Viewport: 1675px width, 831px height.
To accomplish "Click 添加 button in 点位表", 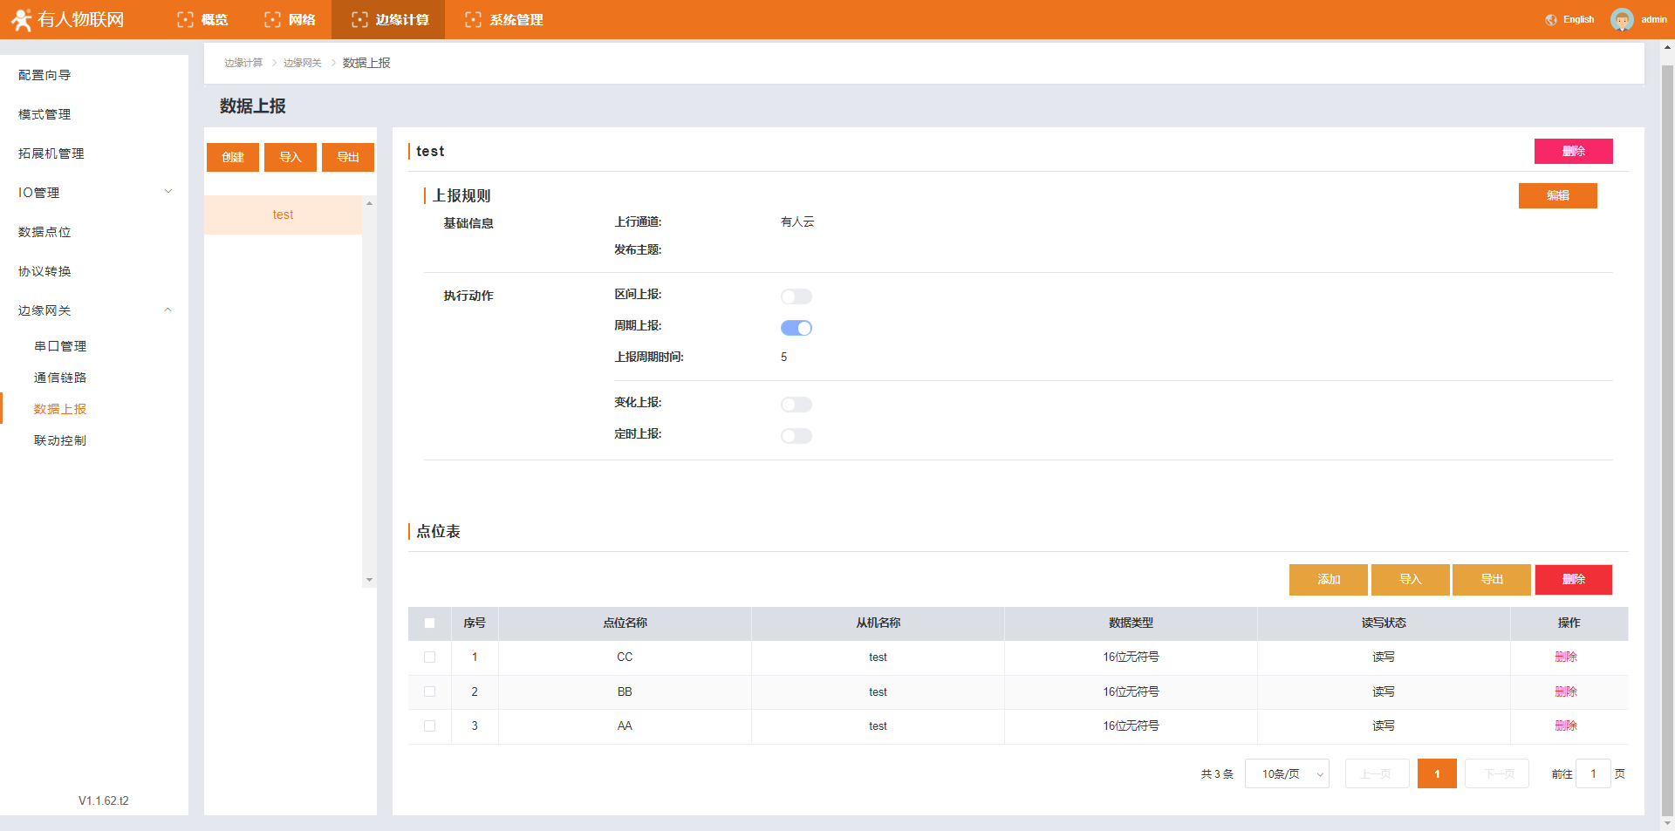I will [x=1328, y=580].
